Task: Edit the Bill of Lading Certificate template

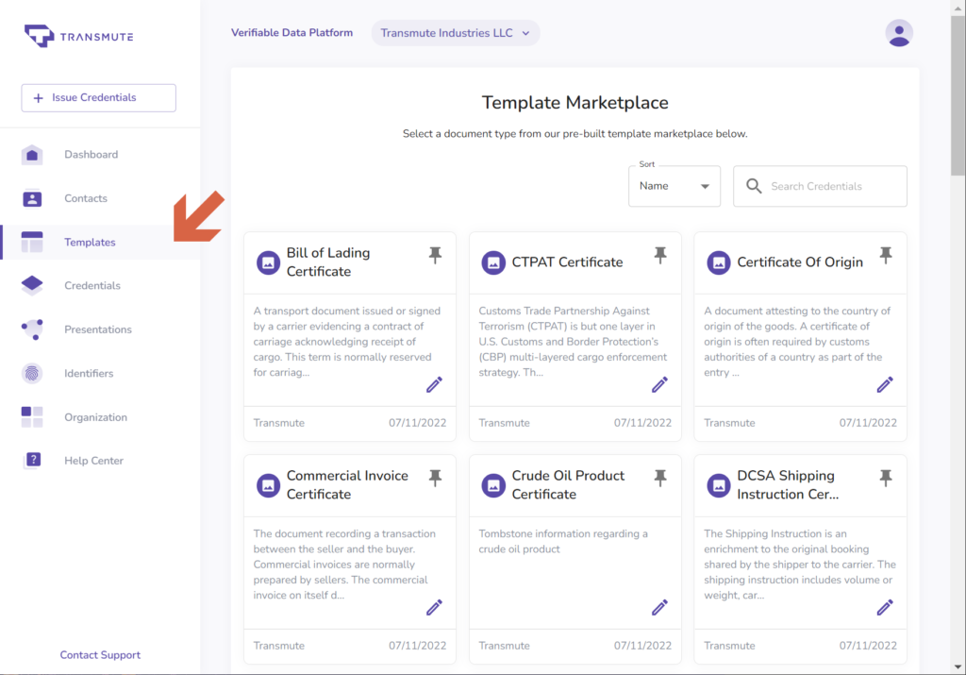Action: click(x=434, y=384)
